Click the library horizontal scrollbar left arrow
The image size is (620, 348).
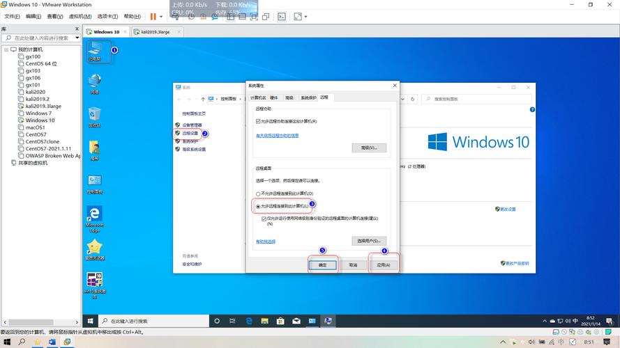pyautogui.click(x=5, y=322)
